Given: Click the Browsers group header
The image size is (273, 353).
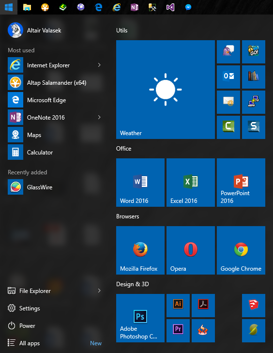Looking at the screenshot, I should point(128,216).
